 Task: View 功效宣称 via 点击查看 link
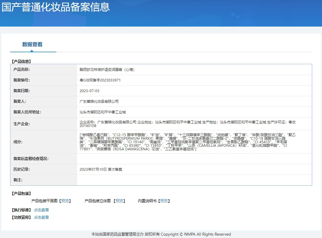41,217
